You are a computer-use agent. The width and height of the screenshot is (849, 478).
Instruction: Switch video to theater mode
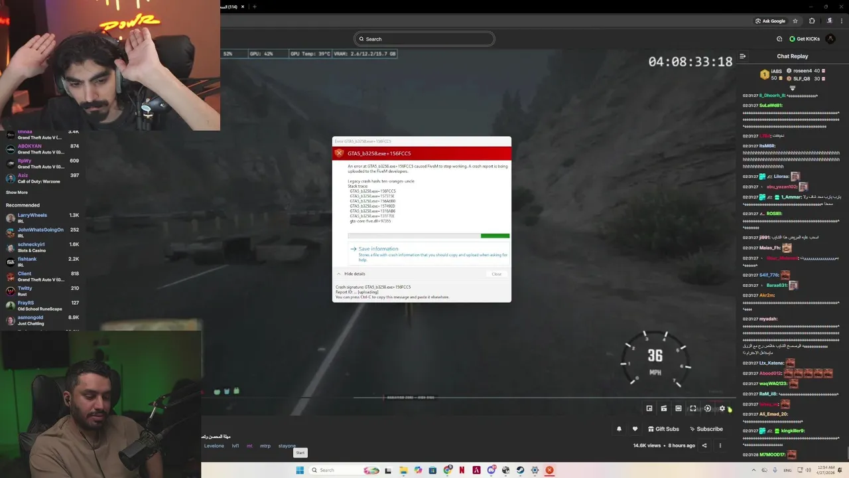(679, 408)
